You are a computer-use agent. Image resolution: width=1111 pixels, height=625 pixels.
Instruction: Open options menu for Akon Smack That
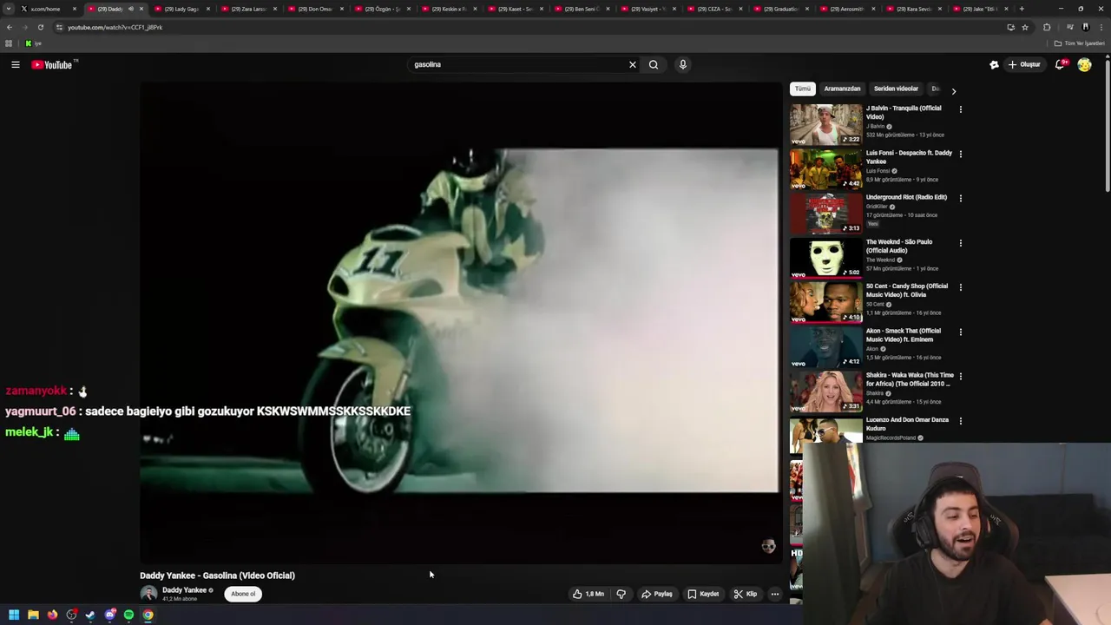click(x=960, y=332)
